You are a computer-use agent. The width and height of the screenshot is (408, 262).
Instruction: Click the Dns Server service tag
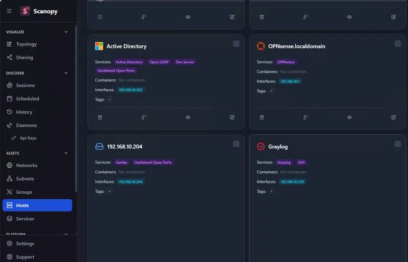pos(185,62)
